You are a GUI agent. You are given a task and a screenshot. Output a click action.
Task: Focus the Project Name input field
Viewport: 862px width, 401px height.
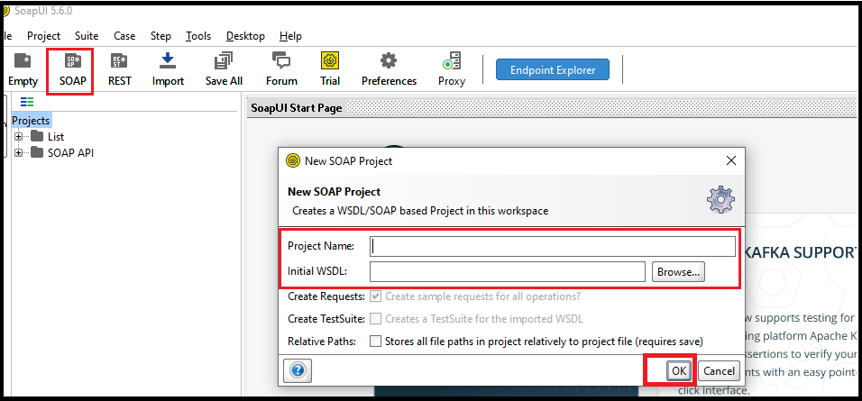(x=553, y=247)
